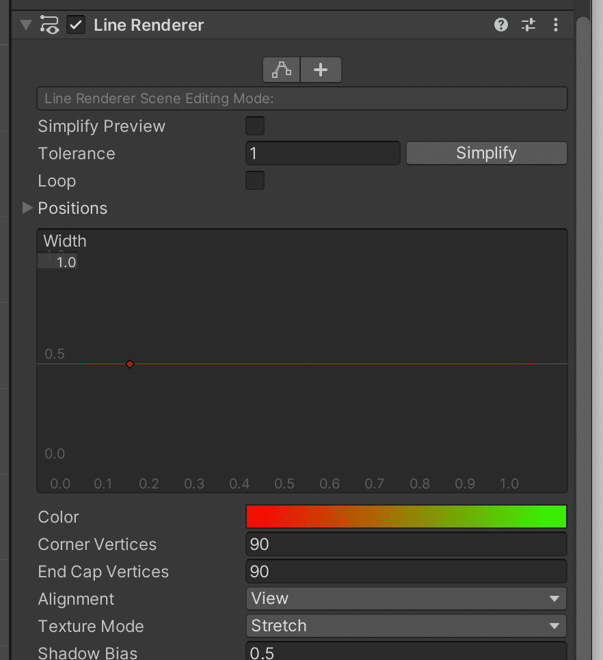Toggle the Loop checkbox
The image size is (603, 660).
254,181
